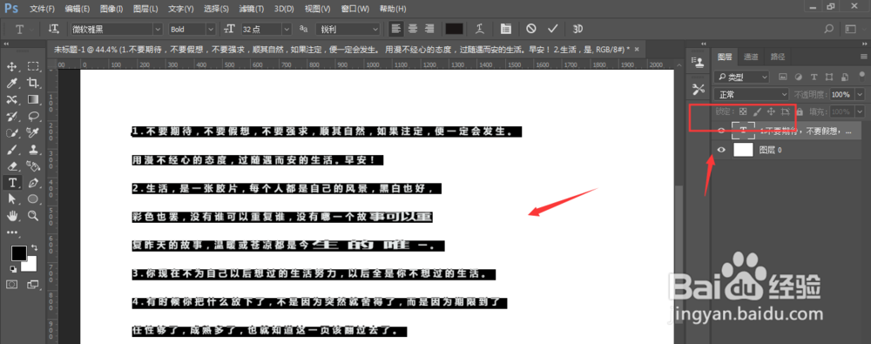Left align text

click(395, 29)
